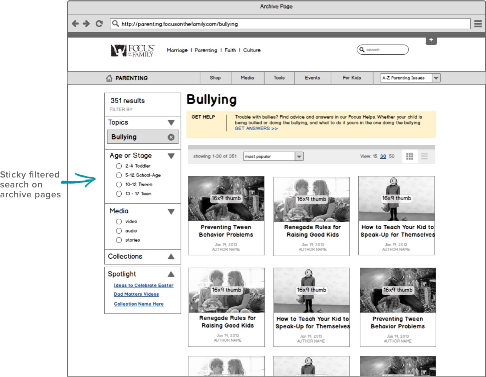
Task: Open the Media tab in nav bar
Action: tap(247, 78)
